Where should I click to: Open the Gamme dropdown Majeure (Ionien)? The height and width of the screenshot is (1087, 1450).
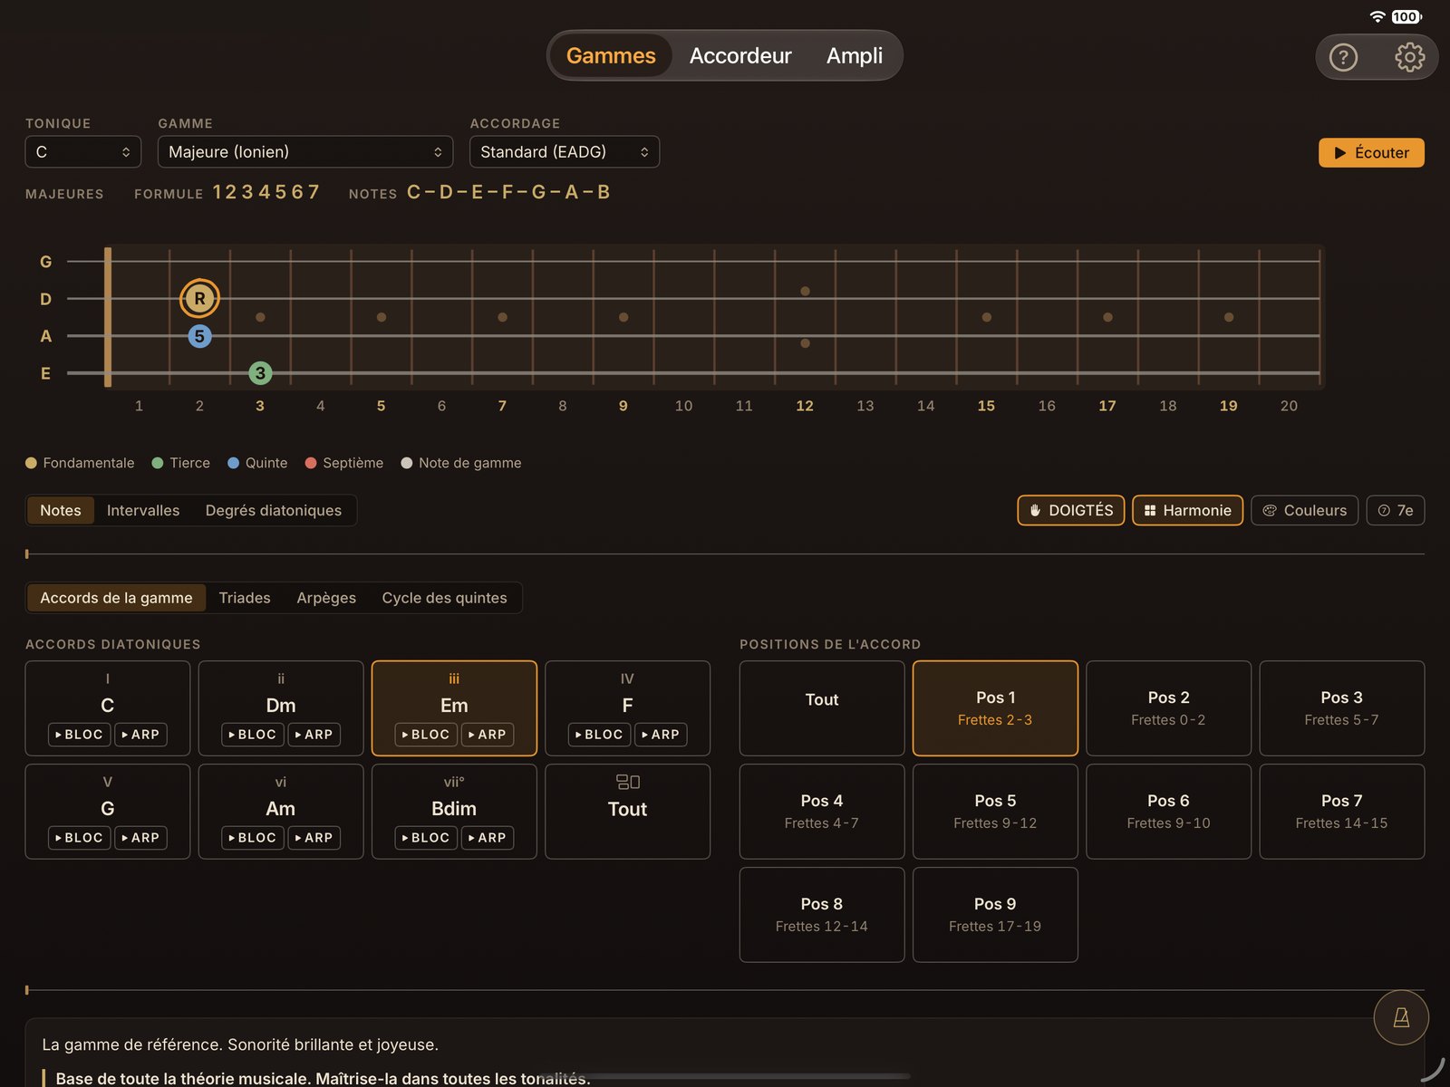305,151
